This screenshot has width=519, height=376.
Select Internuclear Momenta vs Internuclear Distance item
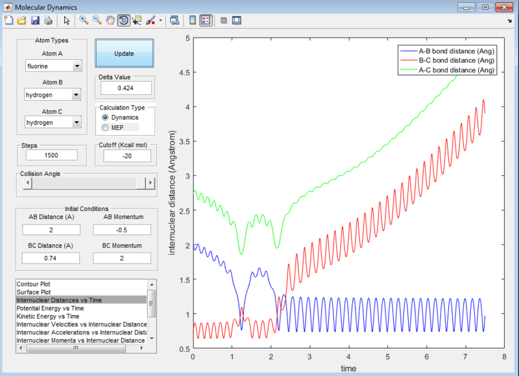point(80,340)
